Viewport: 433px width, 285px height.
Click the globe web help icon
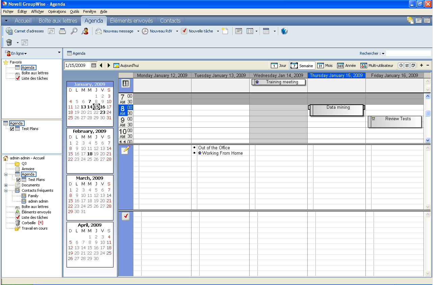click(x=284, y=31)
